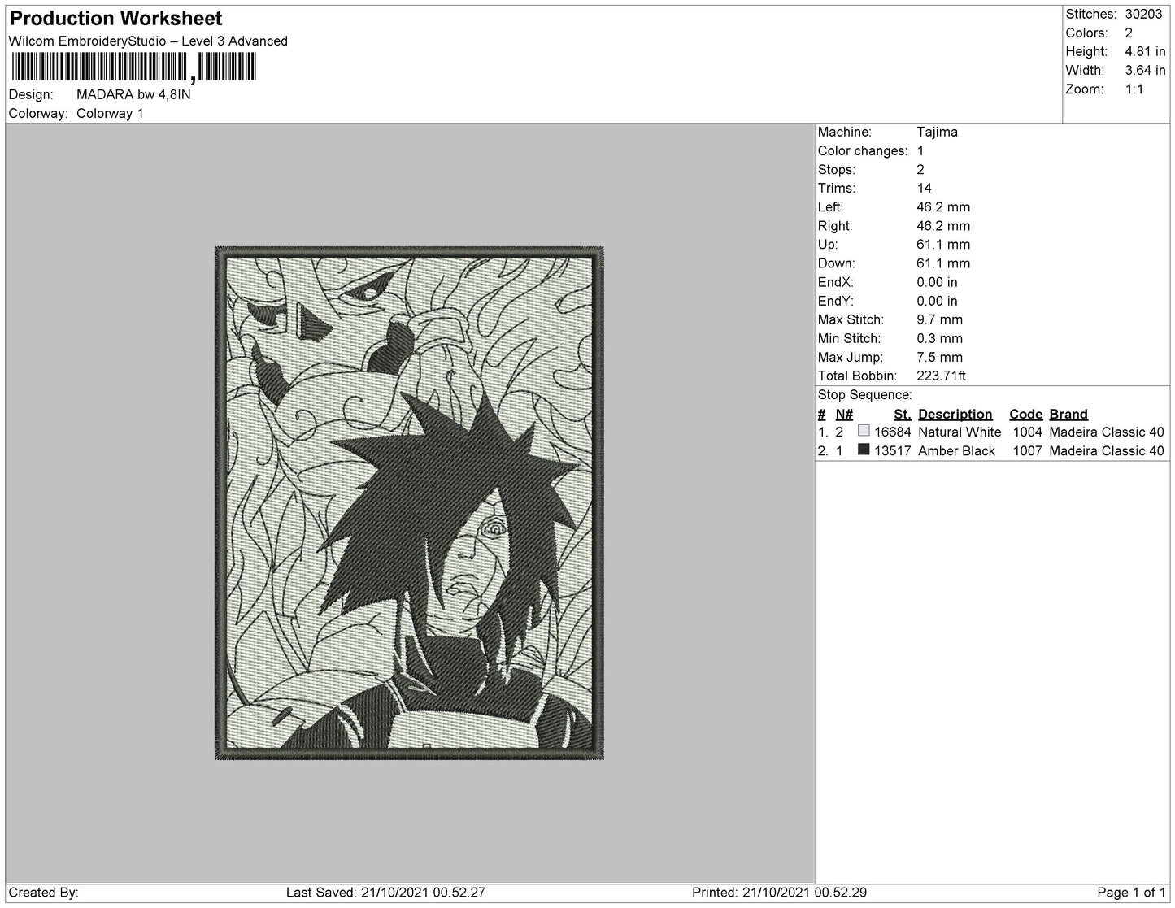Click stitch count '16684' in stop sequence
Screen dimensions: 1175x908
[x=893, y=432]
